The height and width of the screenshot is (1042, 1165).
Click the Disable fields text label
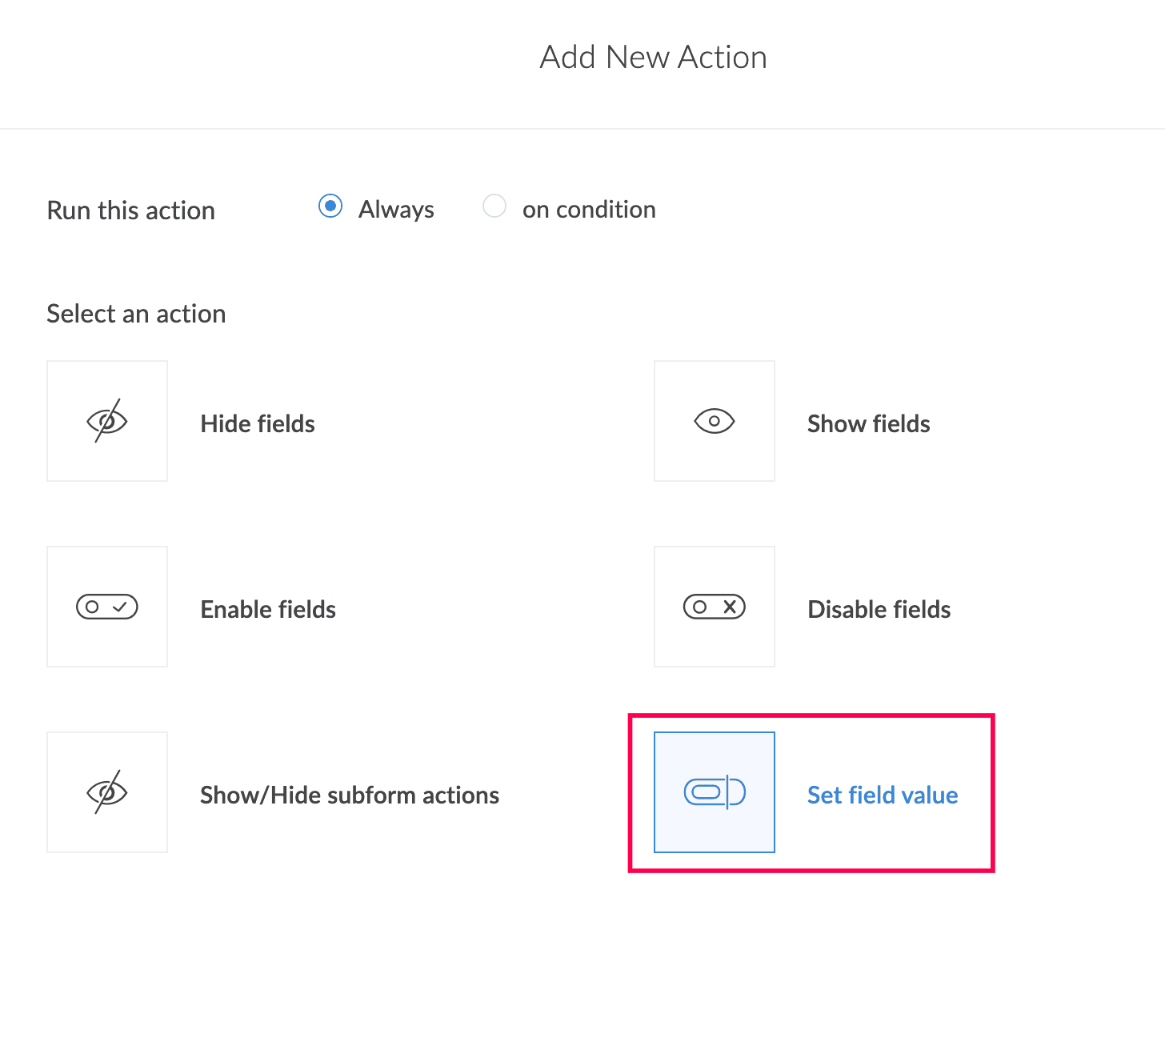pyautogui.click(x=879, y=609)
